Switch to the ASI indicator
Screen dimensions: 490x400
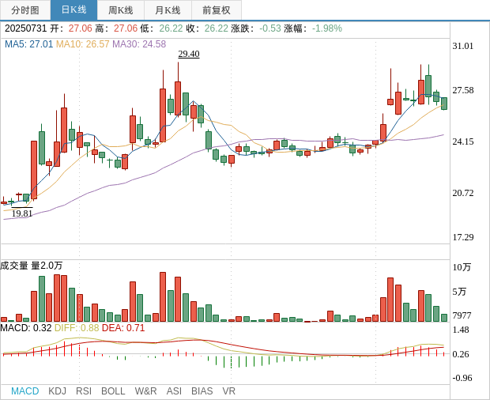[x=174, y=391]
